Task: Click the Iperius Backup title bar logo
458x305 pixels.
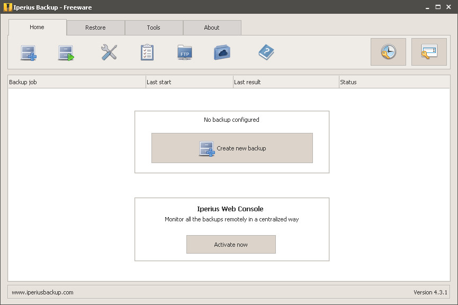Action: click(x=7, y=7)
